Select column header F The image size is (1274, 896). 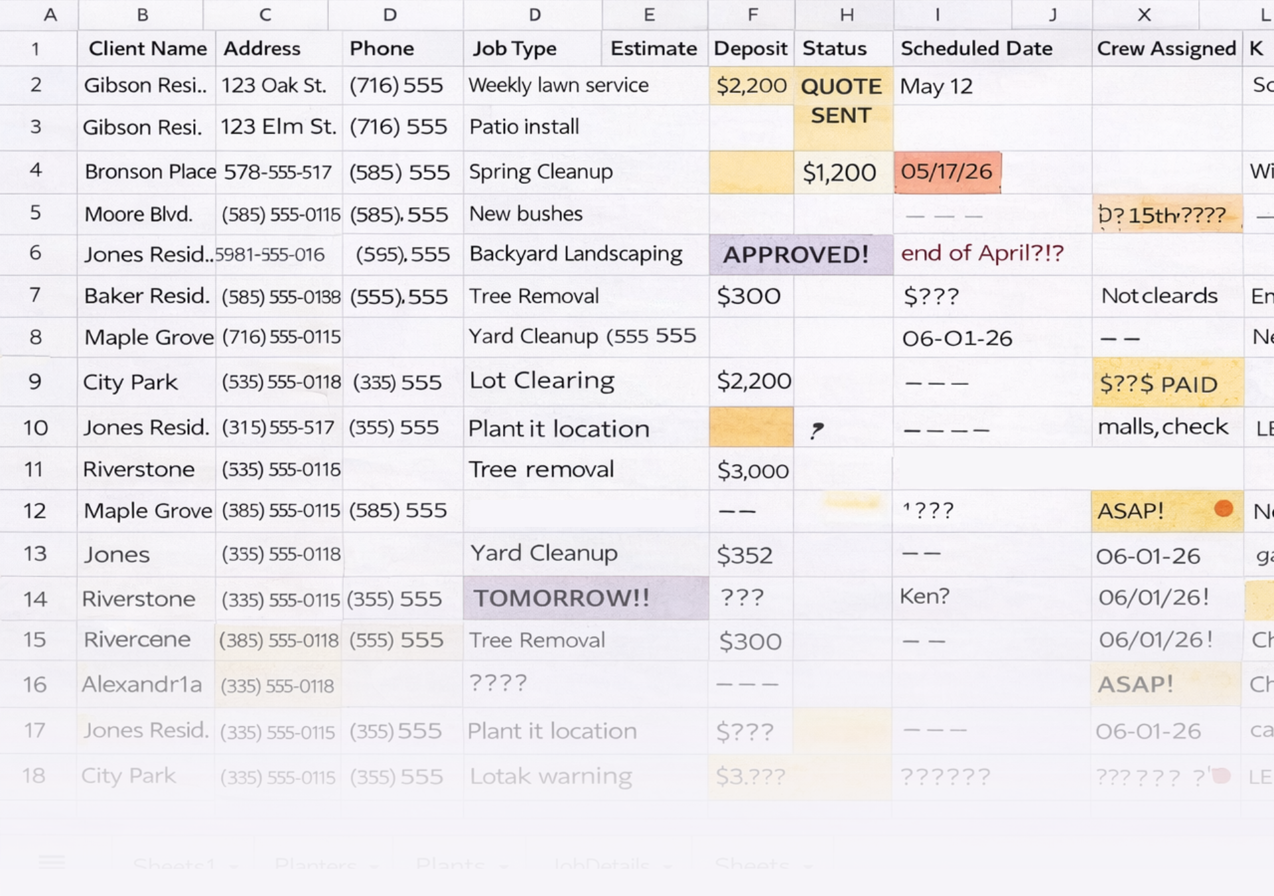pyautogui.click(x=752, y=15)
